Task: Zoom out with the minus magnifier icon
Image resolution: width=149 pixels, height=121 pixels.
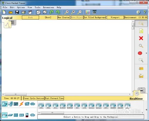Action: point(80,12)
